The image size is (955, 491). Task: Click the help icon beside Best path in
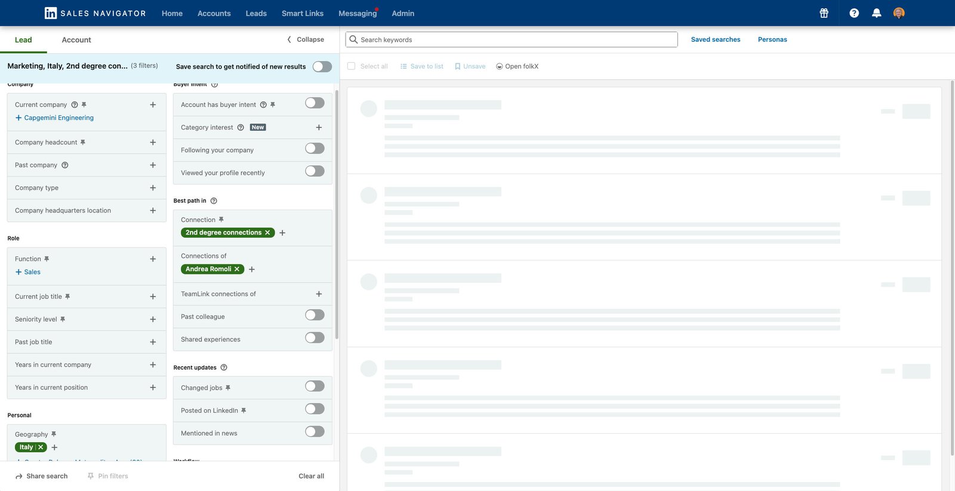pyautogui.click(x=214, y=201)
